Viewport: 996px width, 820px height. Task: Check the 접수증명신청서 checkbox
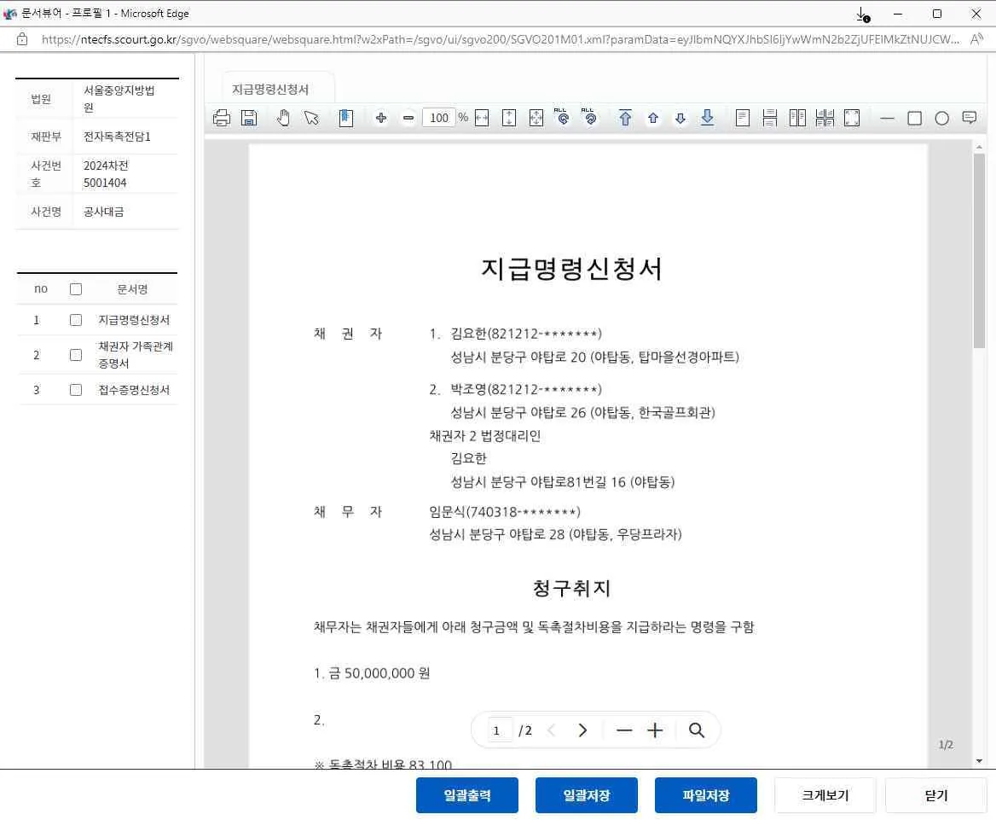point(76,390)
